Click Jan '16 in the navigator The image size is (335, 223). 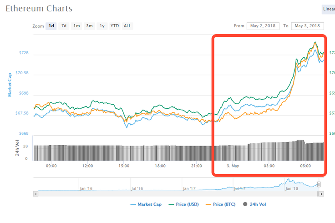86,188
